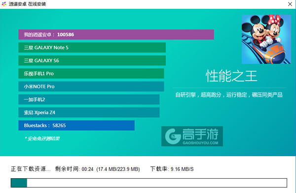The width and height of the screenshot is (296, 193).
Task: Click the download progress bar
Action: tap(149, 183)
